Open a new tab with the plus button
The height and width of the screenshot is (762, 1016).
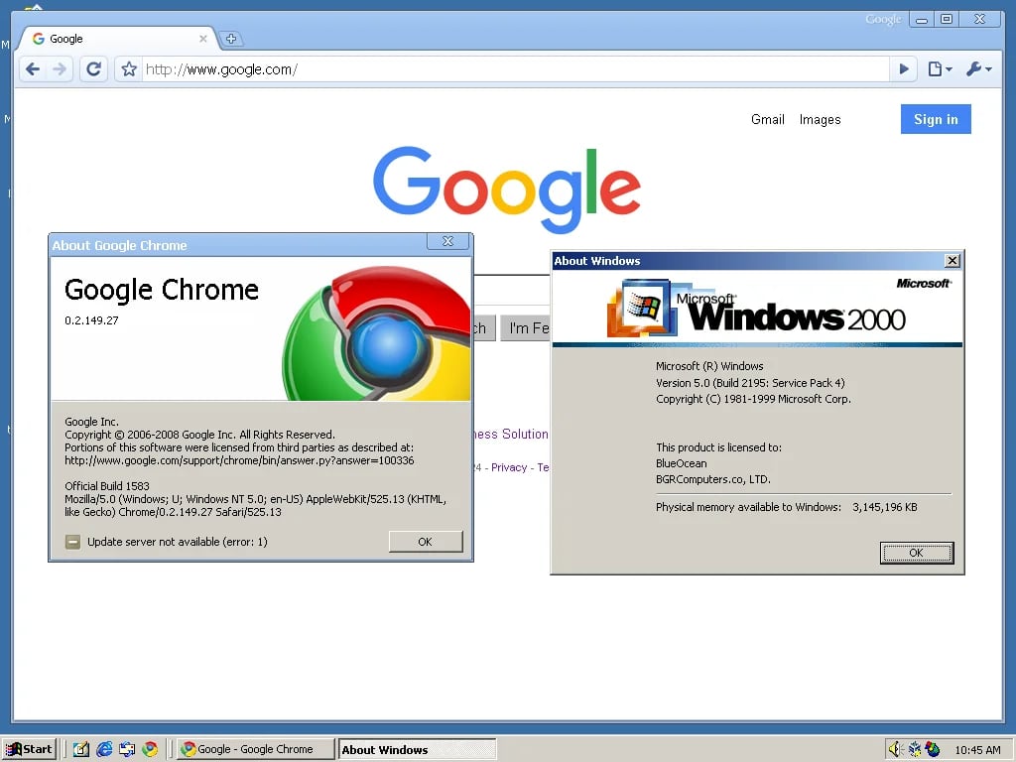(231, 39)
